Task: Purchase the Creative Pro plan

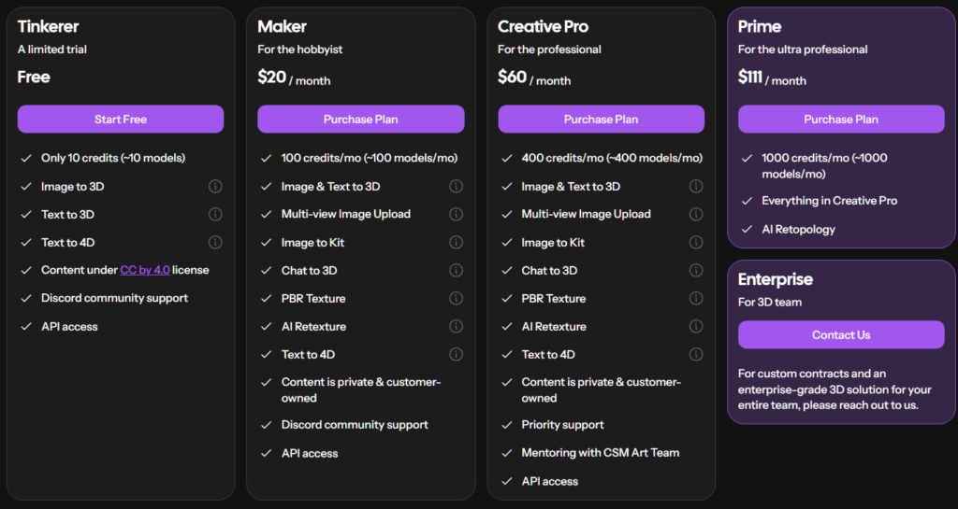Action: coord(602,120)
